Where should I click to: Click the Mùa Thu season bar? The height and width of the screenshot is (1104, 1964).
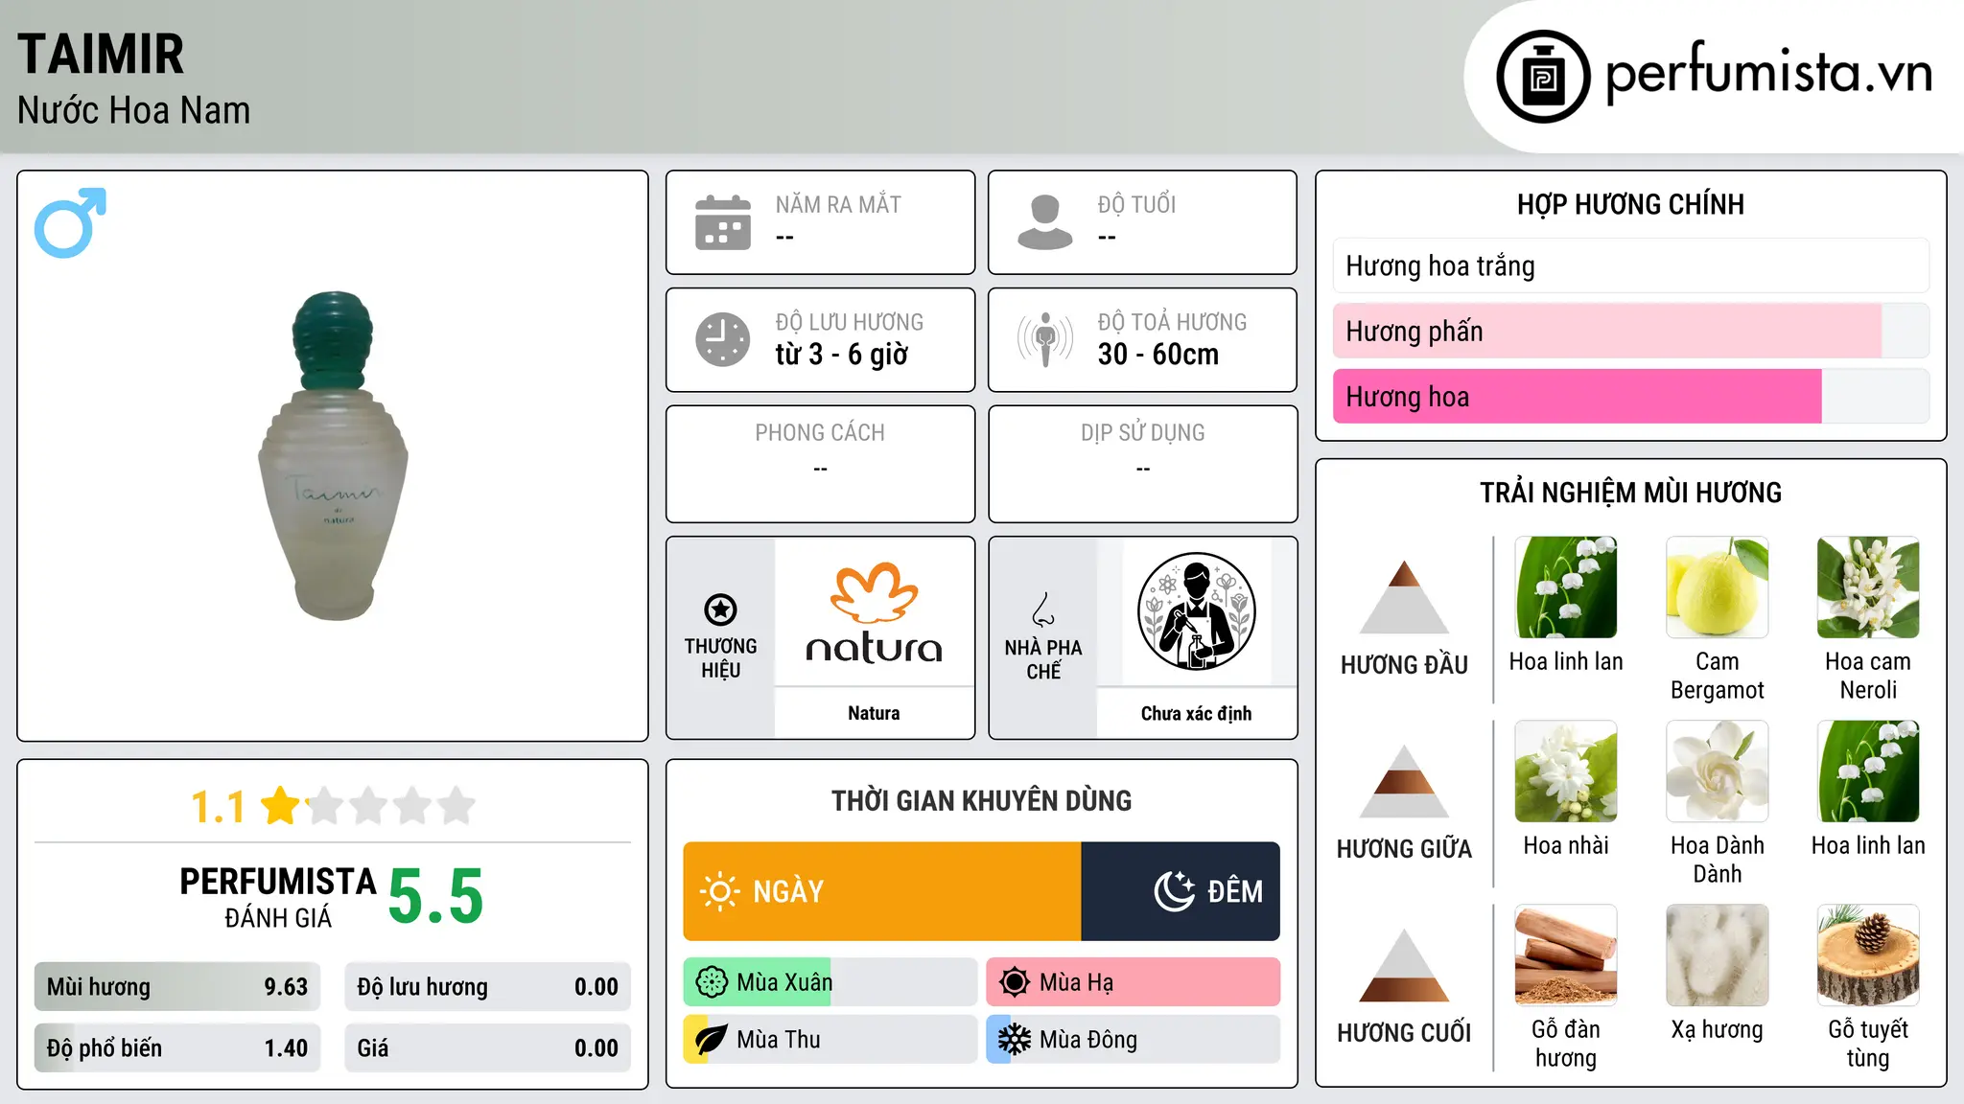[830, 1040]
